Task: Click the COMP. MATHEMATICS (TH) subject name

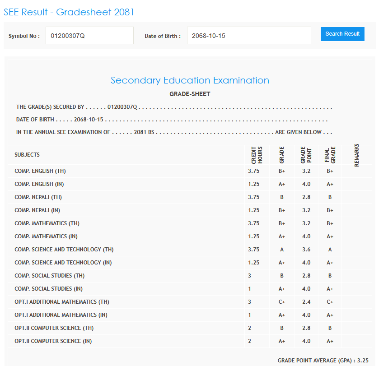Action: point(47,223)
